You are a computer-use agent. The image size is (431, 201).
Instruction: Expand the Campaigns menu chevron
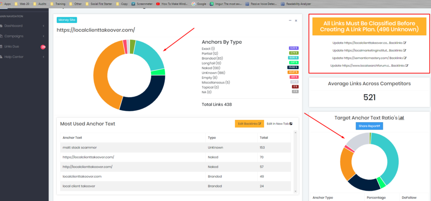44,36
